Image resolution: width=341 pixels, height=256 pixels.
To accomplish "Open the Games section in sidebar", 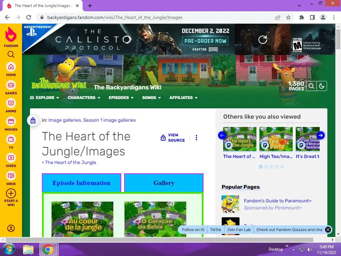I will pos(11,88).
